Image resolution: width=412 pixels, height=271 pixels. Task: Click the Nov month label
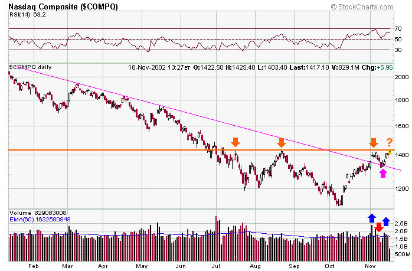(x=370, y=266)
